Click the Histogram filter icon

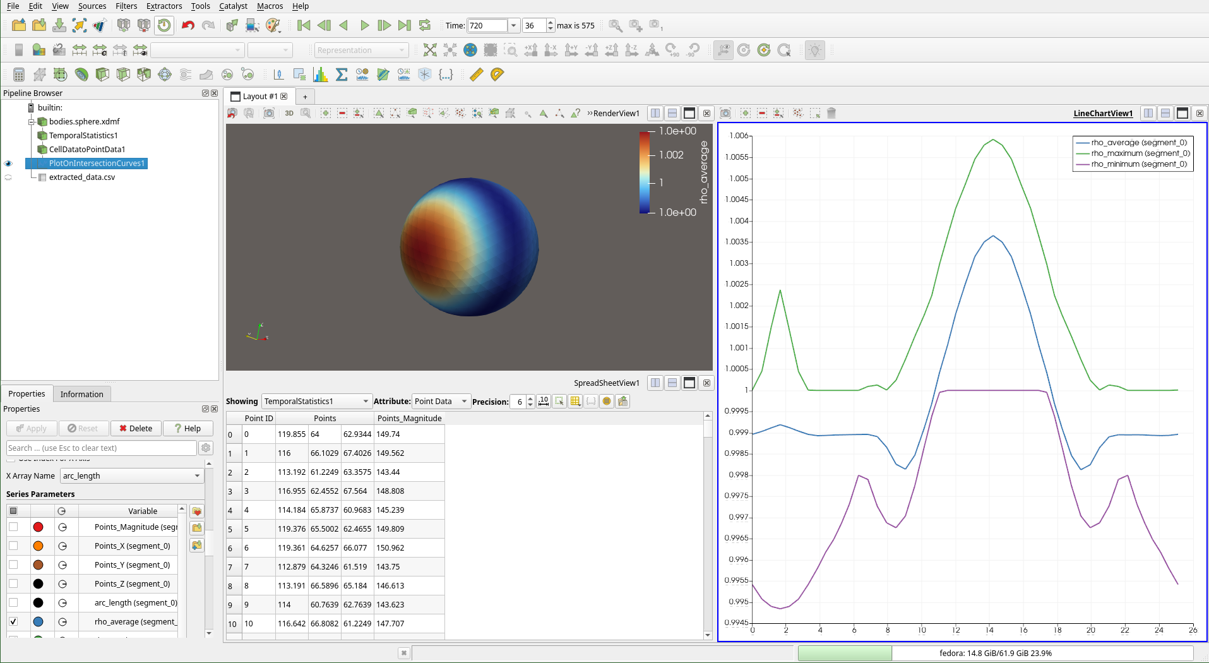click(321, 75)
